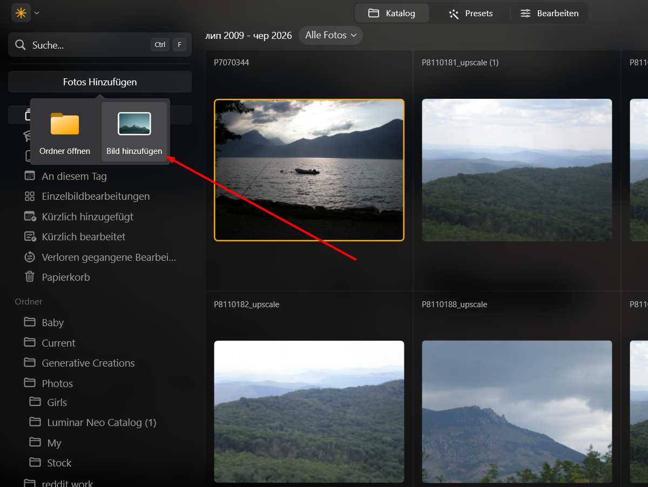Select the P7070344 lake photo thumbnail
The height and width of the screenshot is (487, 648).
point(309,170)
